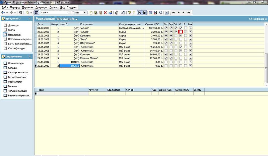
Task: Click the yellow Filter funnel icon
Action: [x=130, y=13]
